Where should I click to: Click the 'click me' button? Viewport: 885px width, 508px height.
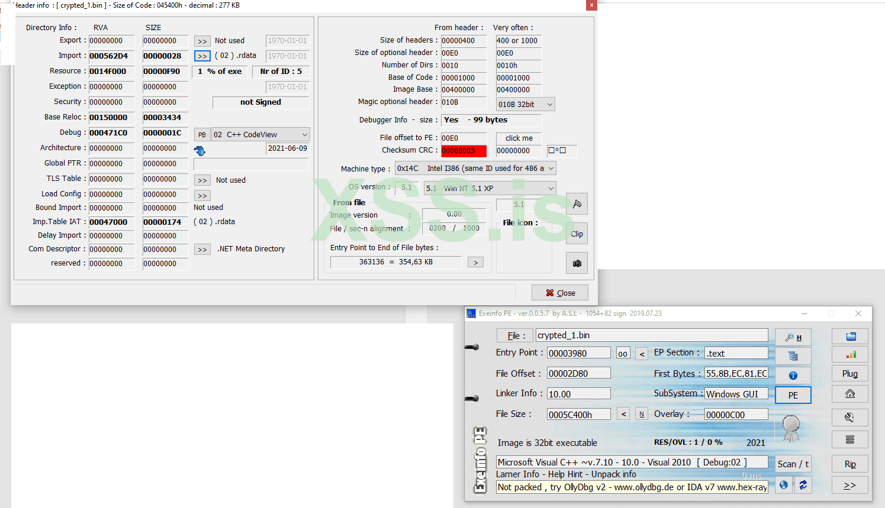519,138
